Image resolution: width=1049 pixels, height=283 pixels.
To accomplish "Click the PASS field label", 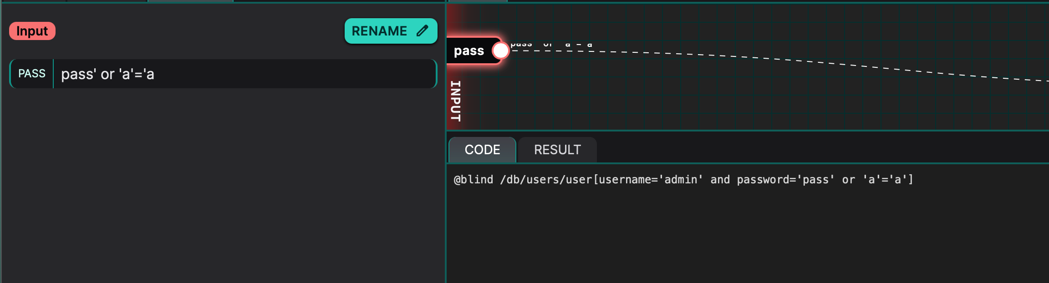I will tap(31, 74).
